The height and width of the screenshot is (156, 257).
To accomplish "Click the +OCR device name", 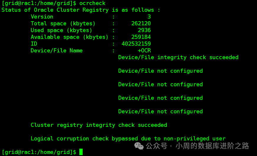I will pyautogui.click(x=144, y=51).
